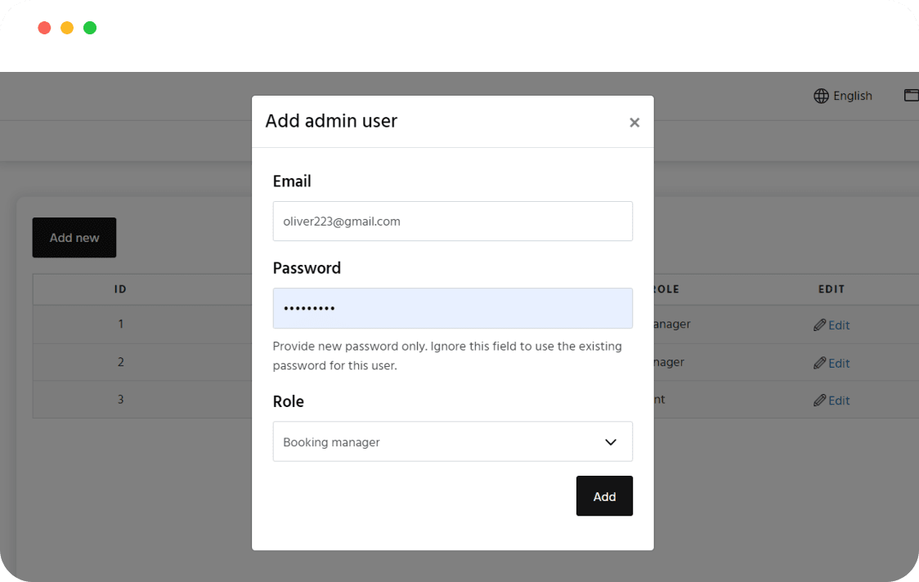Click the chevron icon on the Role selector
The width and height of the screenshot is (919, 582).
(611, 441)
